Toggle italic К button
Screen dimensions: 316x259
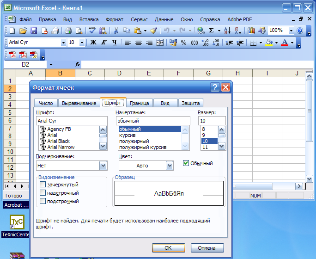coord(104,43)
